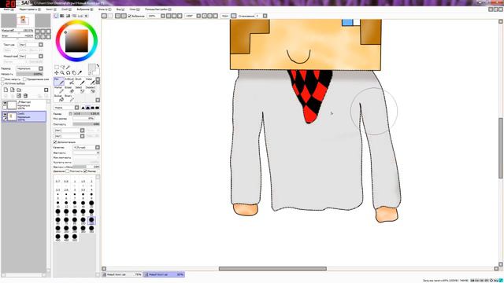
Task: Select the Marker tool
Action: [x=59, y=90]
